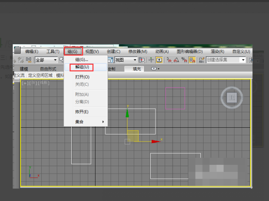Image resolution: width=269 pixels, height=201 pixels.
Task: Toggle the 3D Snaps magnet icon
Action: click(x=169, y=60)
